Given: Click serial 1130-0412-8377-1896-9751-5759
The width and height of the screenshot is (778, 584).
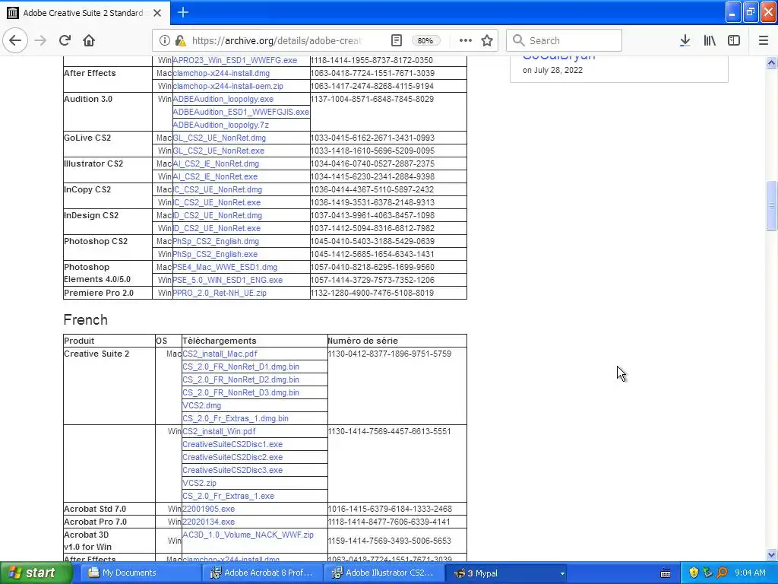Looking at the screenshot, I should tap(390, 354).
